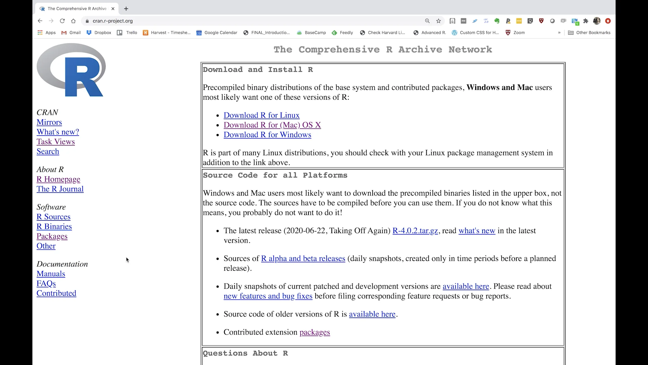Image resolution: width=648 pixels, height=365 pixels.
Task: Reload the current page
Action: pos(62,21)
